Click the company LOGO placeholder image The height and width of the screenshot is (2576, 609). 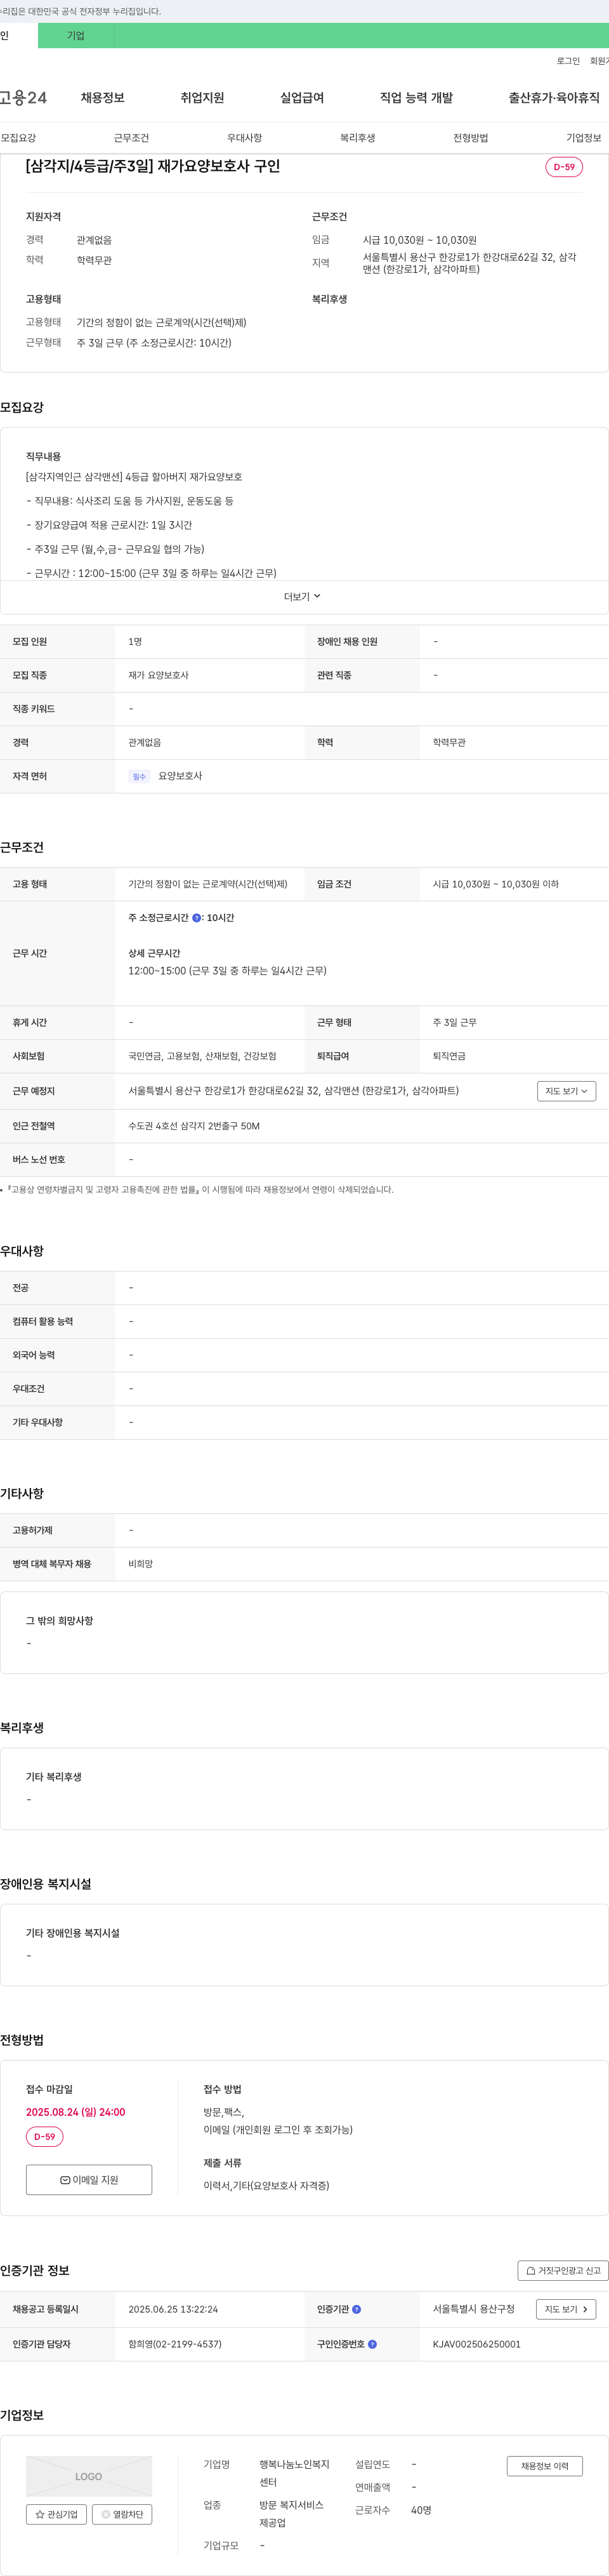89,2476
